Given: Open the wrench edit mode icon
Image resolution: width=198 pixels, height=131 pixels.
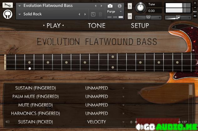Looking at the screenshot, I should coord(8,5).
